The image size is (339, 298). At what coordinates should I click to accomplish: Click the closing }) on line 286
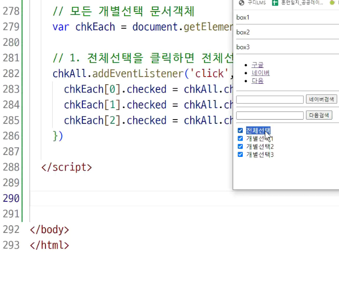[x=58, y=136]
